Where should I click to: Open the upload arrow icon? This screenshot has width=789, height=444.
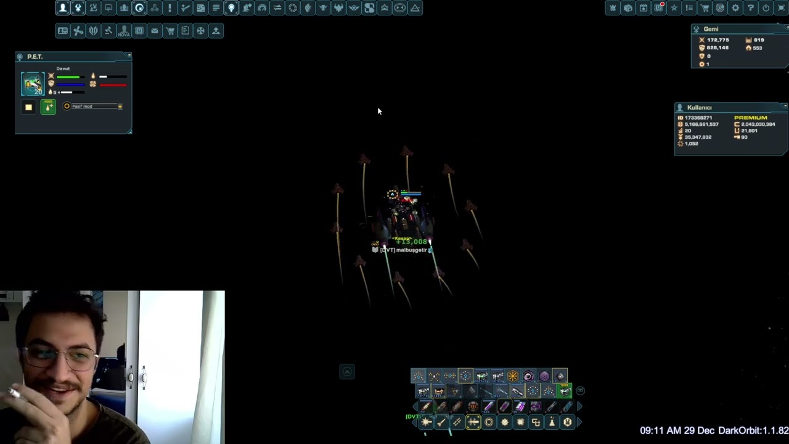pos(216,30)
